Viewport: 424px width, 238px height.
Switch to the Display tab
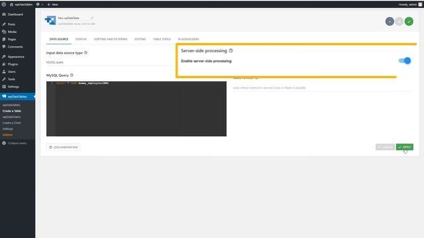81,39
